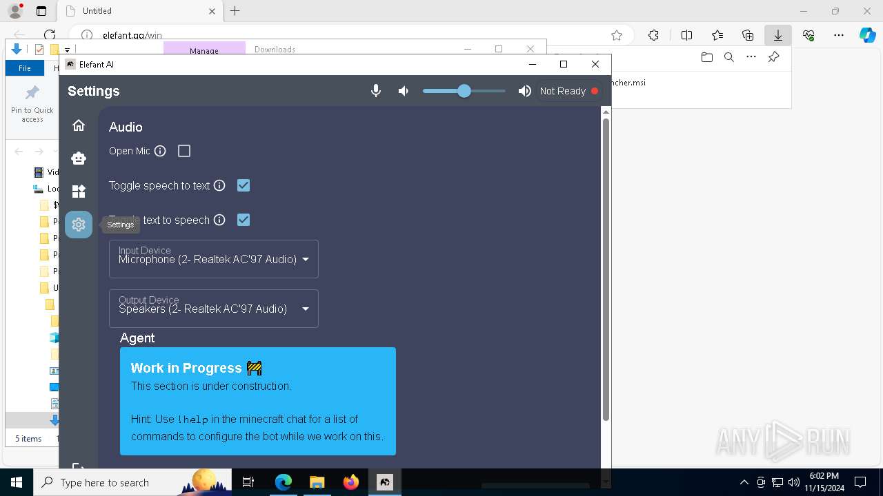This screenshot has width=883, height=496.
Task: Show hidden system tray icons
Action: [x=744, y=482]
